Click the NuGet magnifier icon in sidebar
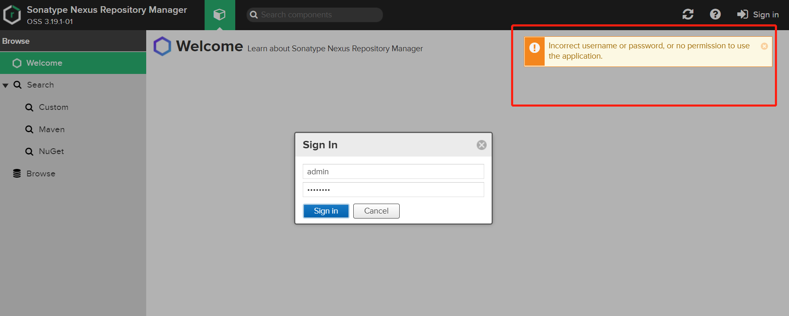This screenshot has height=316, width=789. [x=29, y=152]
